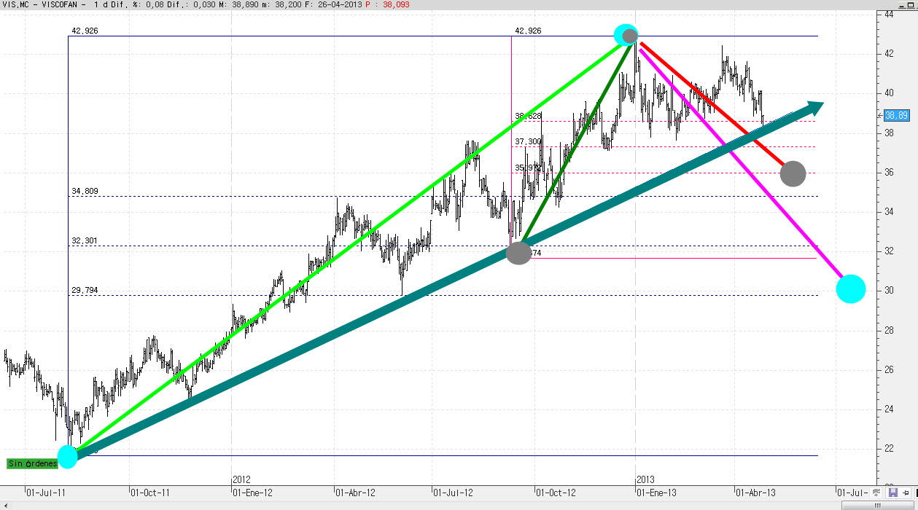
Task: Click the 01-Oct-12 date on the time axis
Action: tap(556, 493)
